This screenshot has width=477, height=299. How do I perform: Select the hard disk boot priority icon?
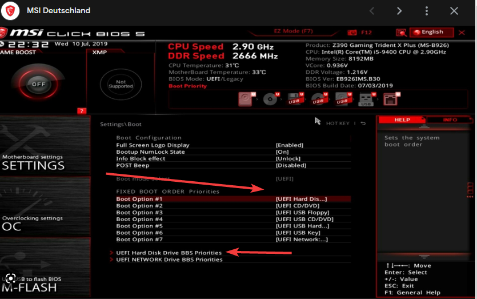[246, 99]
